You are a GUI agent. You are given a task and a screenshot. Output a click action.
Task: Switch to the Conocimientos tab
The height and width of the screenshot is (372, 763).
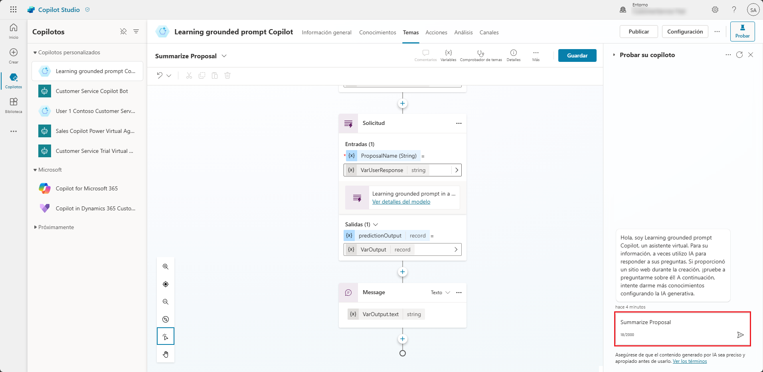point(378,32)
